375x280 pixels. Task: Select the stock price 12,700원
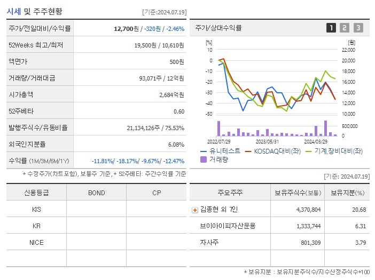[126, 29]
